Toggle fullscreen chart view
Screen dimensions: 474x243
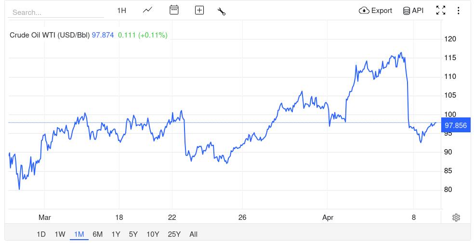pos(441,10)
